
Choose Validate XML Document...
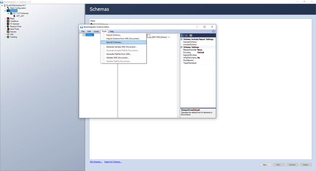[x=123, y=58]
